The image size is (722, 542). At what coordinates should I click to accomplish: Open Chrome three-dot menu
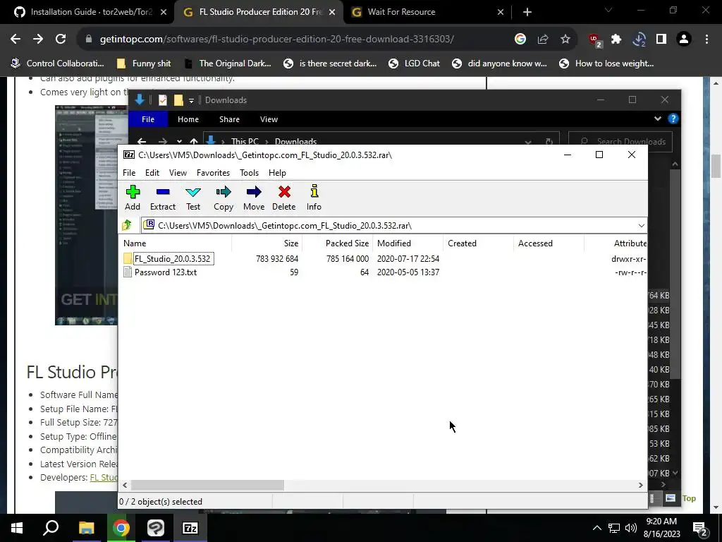tap(706, 40)
